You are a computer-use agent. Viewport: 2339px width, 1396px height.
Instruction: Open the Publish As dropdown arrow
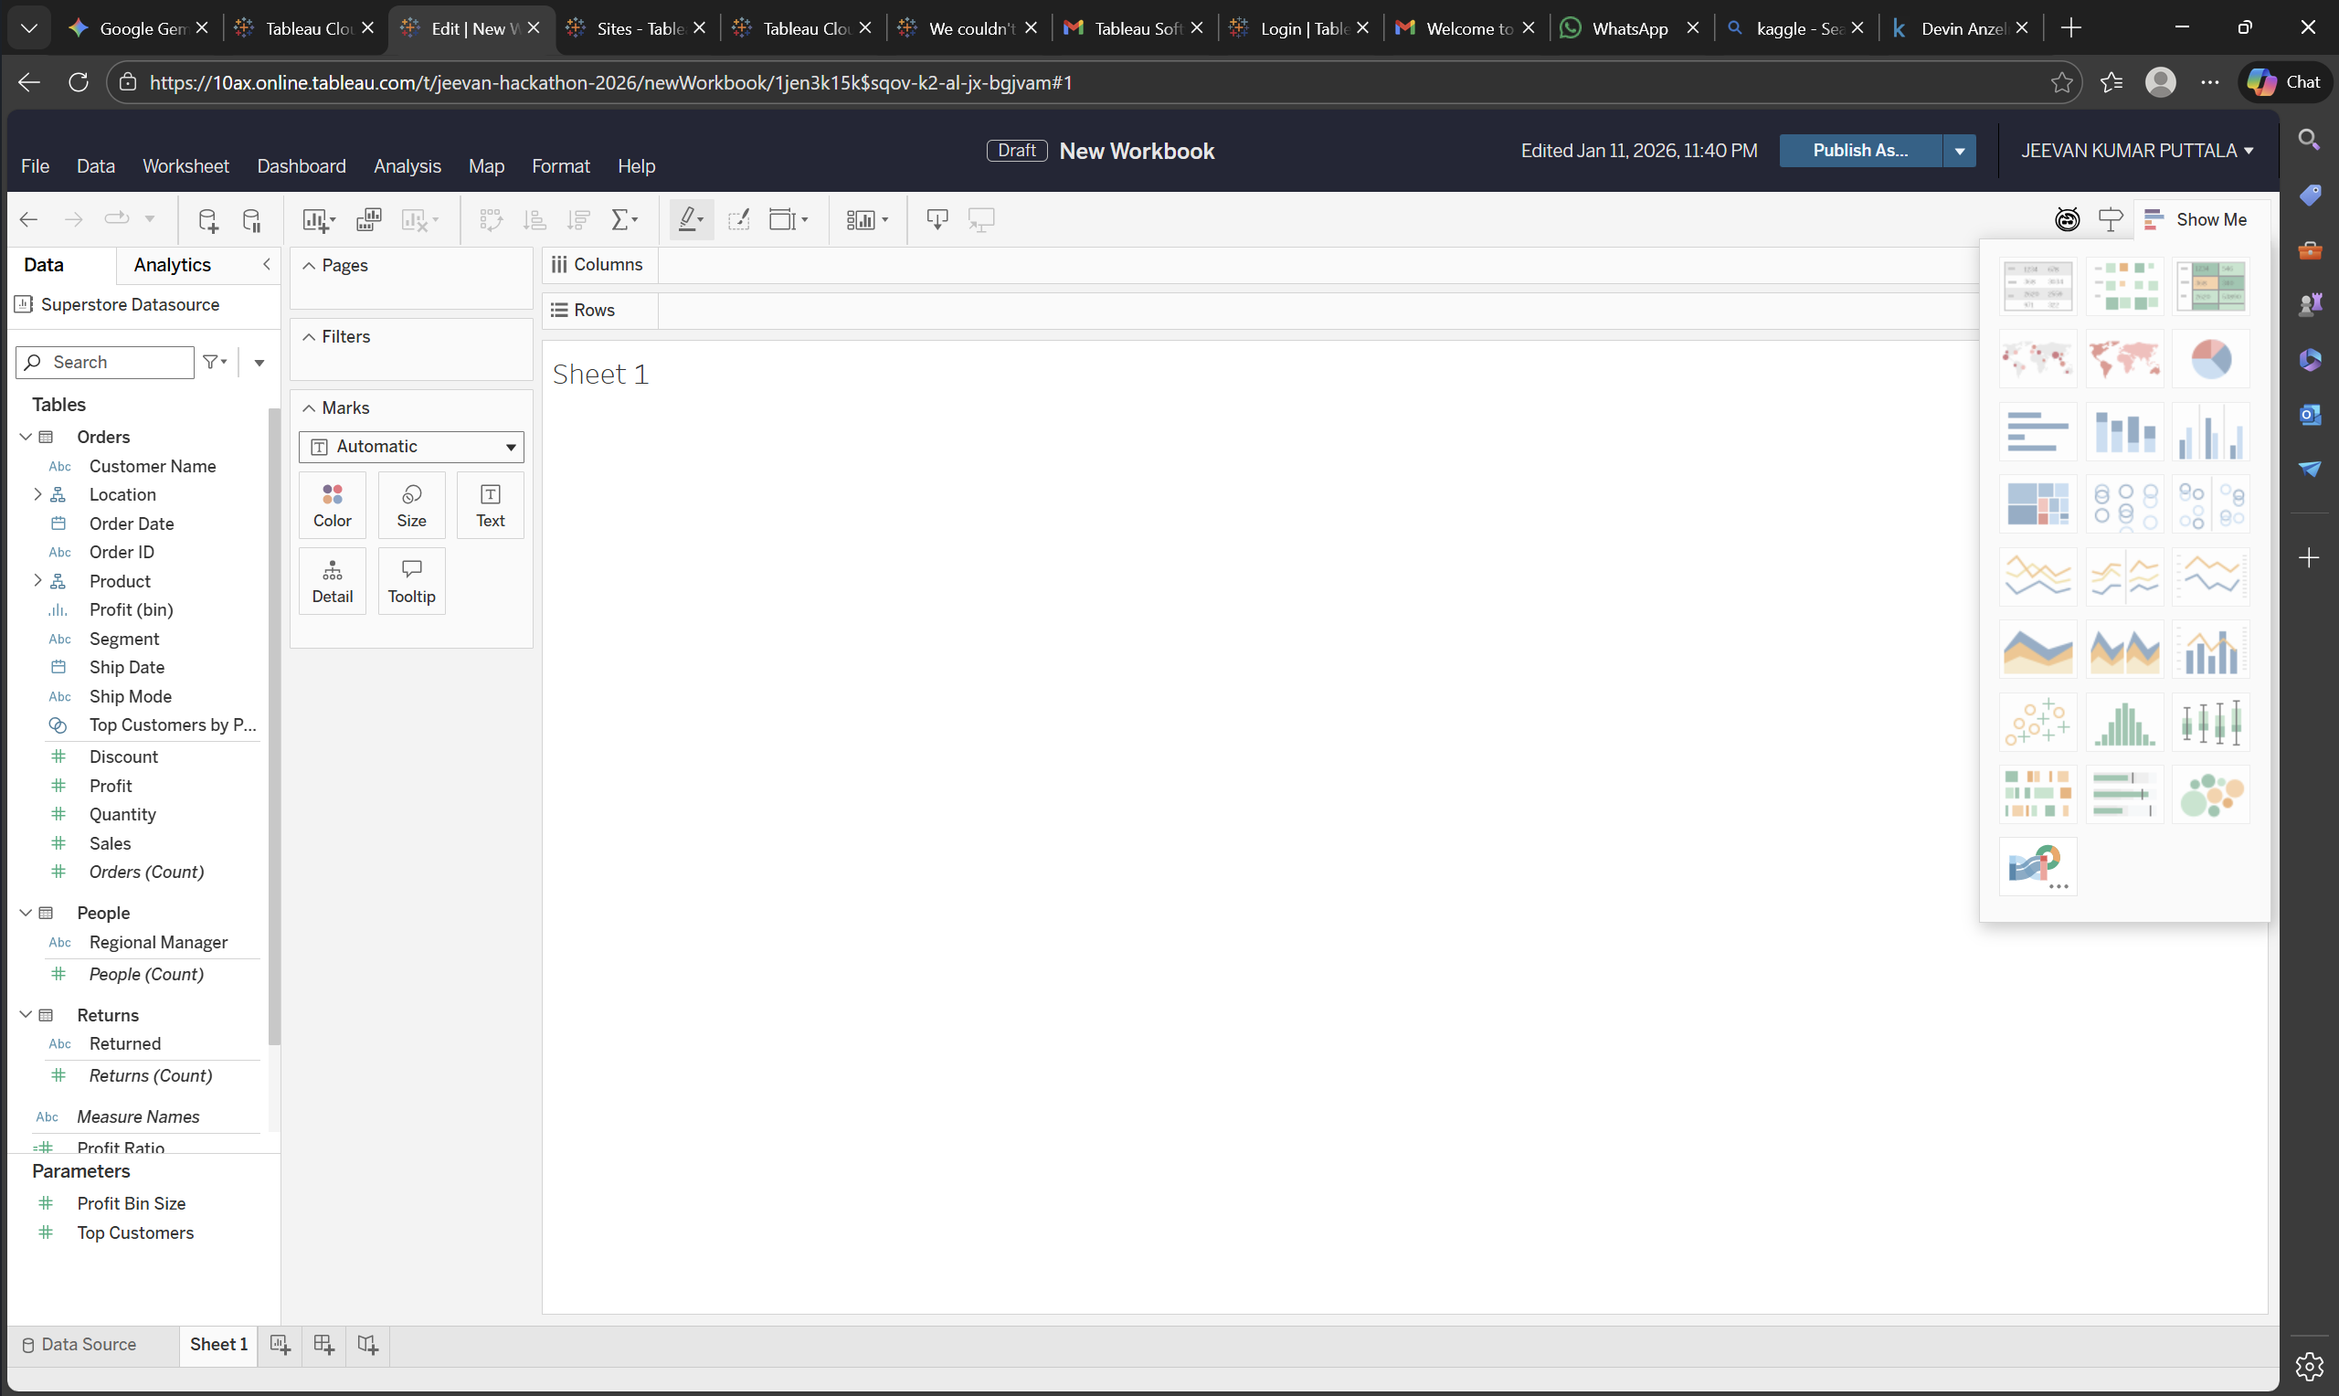1959,151
